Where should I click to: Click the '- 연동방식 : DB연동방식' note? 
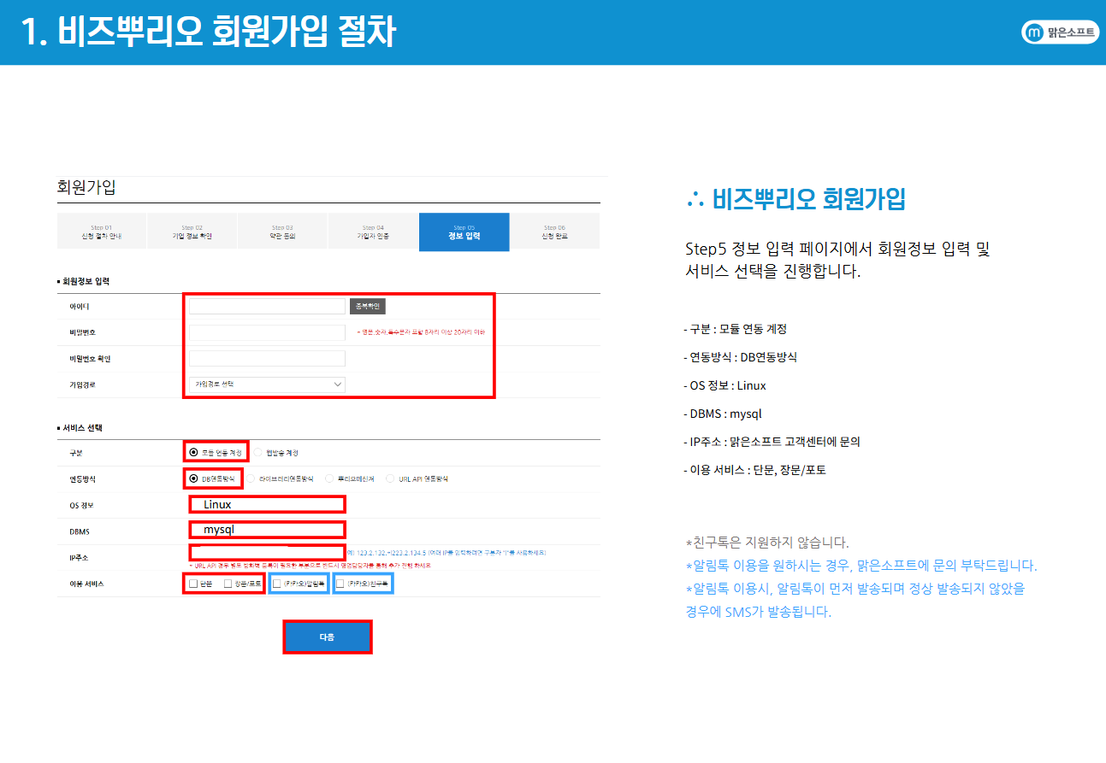pyautogui.click(x=741, y=357)
